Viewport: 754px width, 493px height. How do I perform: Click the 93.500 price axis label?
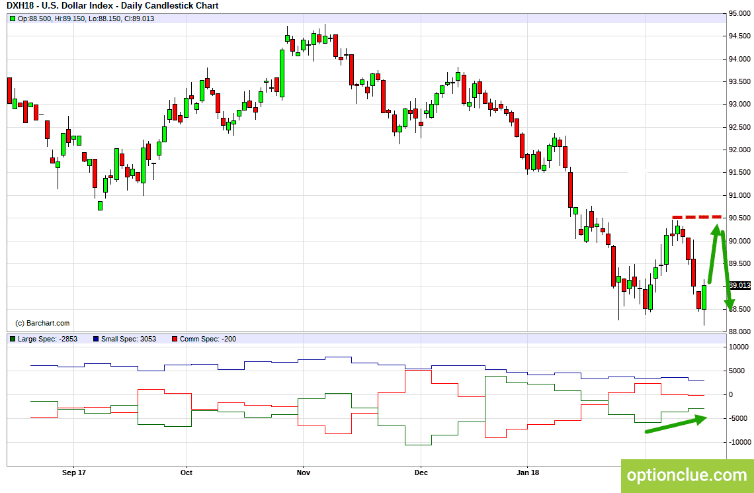point(739,82)
